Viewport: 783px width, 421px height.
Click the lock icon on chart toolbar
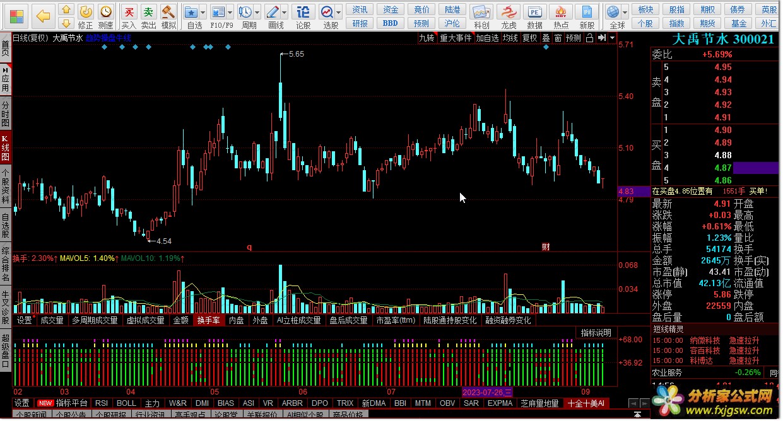[589, 38]
